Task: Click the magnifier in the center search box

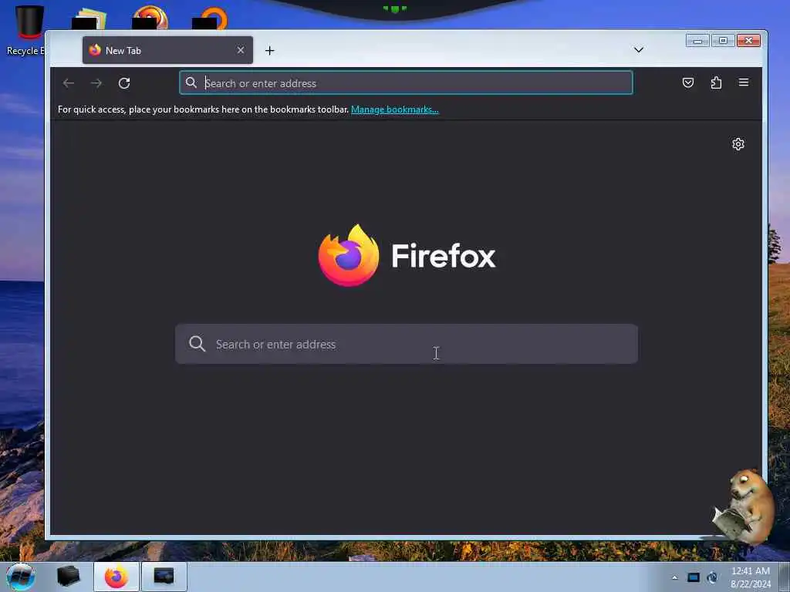Action: tap(197, 344)
